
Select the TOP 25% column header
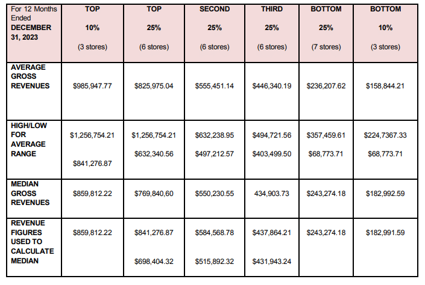click(x=154, y=33)
